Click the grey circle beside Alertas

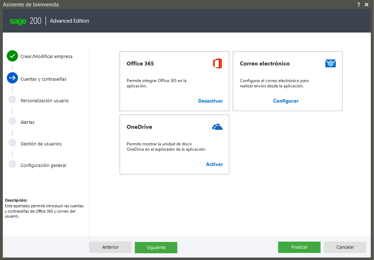pyautogui.click(x=12, y=121)
